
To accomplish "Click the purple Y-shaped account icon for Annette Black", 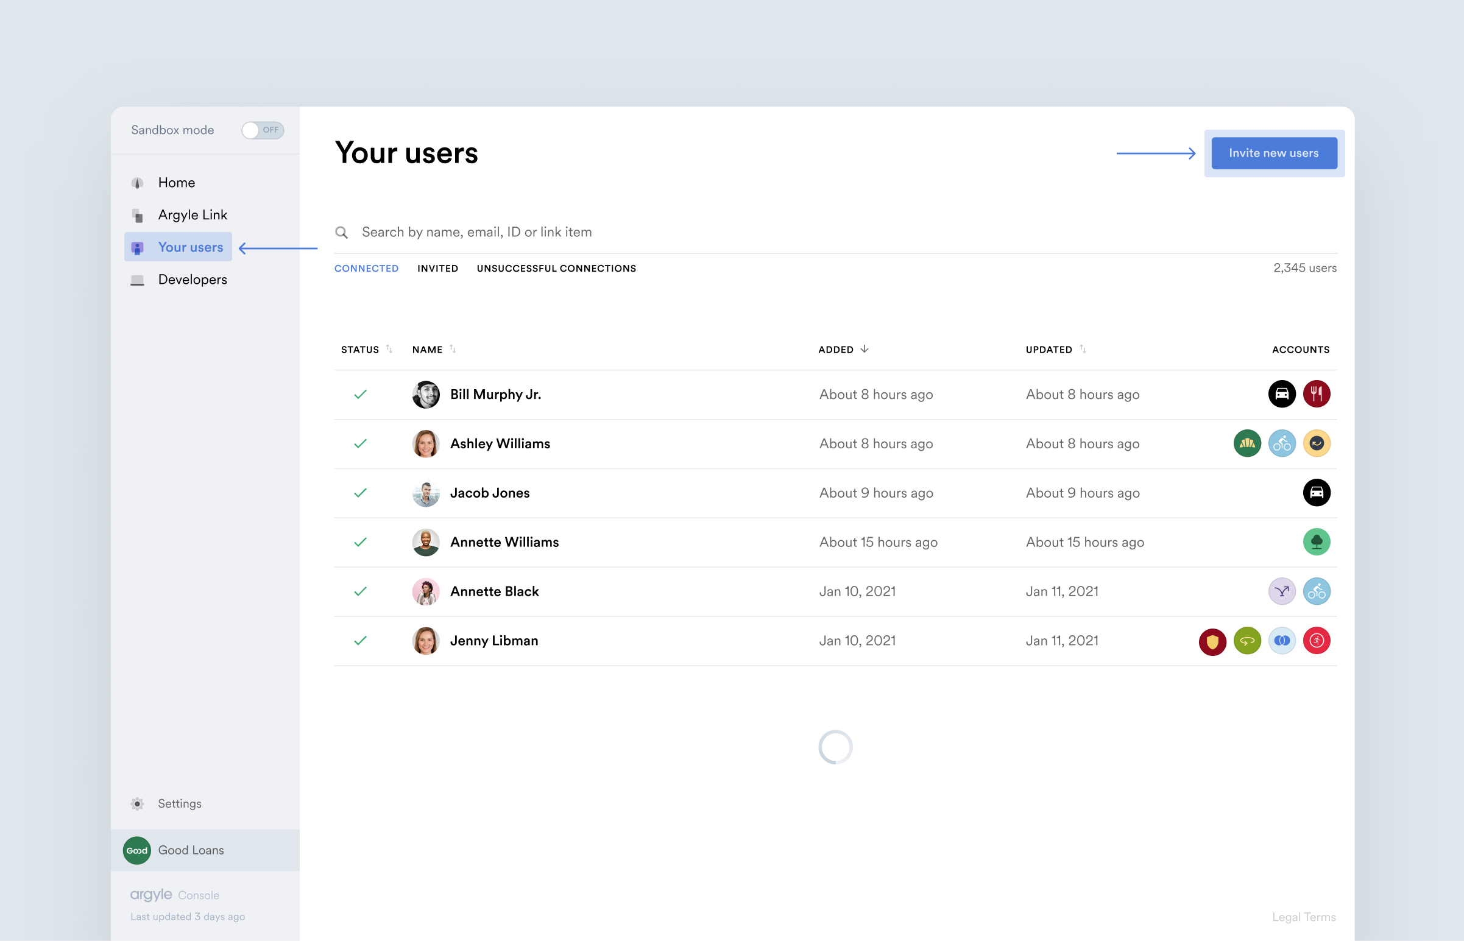I will (x=1281, y=591).
